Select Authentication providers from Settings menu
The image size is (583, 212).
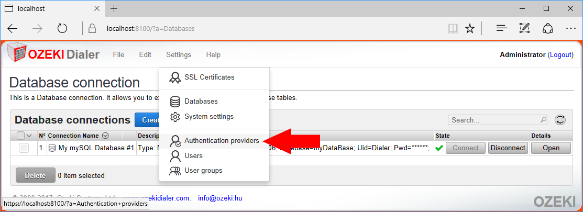(x=221, y=141)
